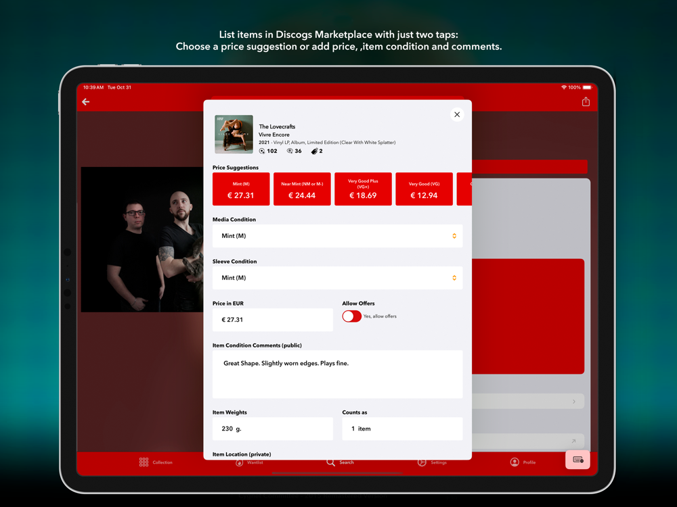Image resolution: width=677 pixels, height=507 pixels.
Task: Tap the Collection grid icon
Action: point(144,462)
